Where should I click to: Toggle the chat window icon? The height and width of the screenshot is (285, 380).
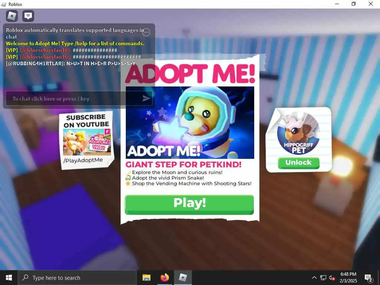tap(28, 16)
